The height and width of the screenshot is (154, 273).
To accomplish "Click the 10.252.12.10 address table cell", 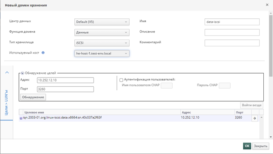I will coord(190,118).
